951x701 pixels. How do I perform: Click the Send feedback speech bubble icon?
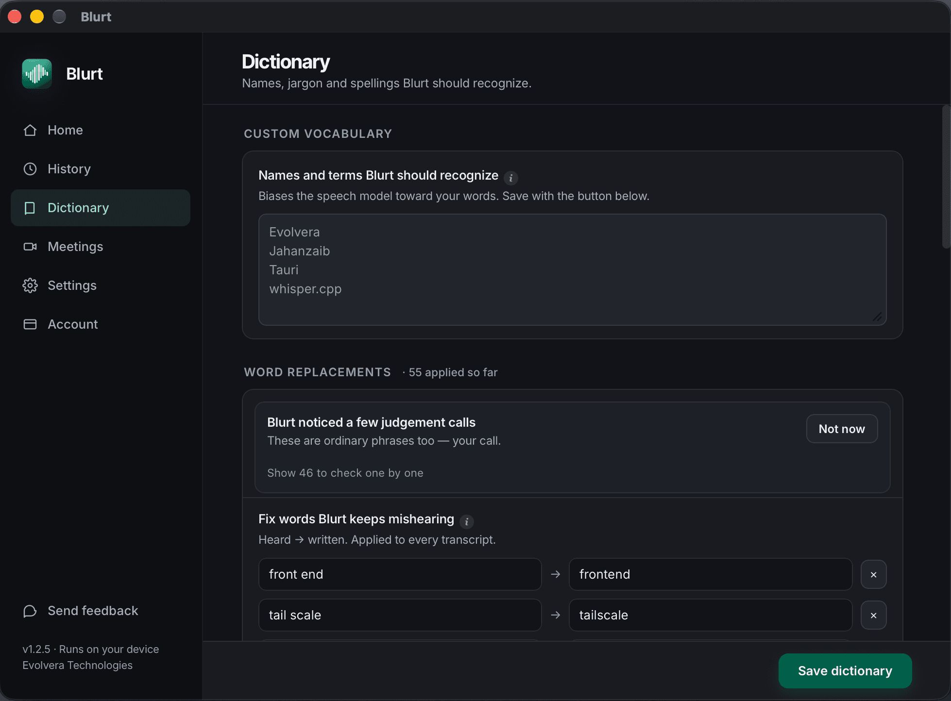pos(30,611)
